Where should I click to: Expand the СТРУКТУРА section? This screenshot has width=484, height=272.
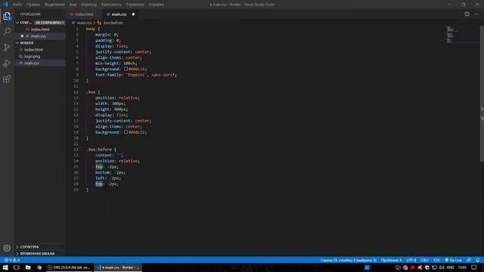pyautogui.click(x=29, y=247)
